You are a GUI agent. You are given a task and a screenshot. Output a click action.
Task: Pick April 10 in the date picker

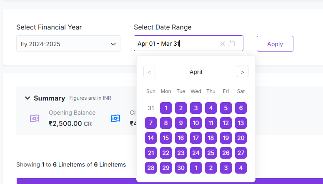click(196, 123)
